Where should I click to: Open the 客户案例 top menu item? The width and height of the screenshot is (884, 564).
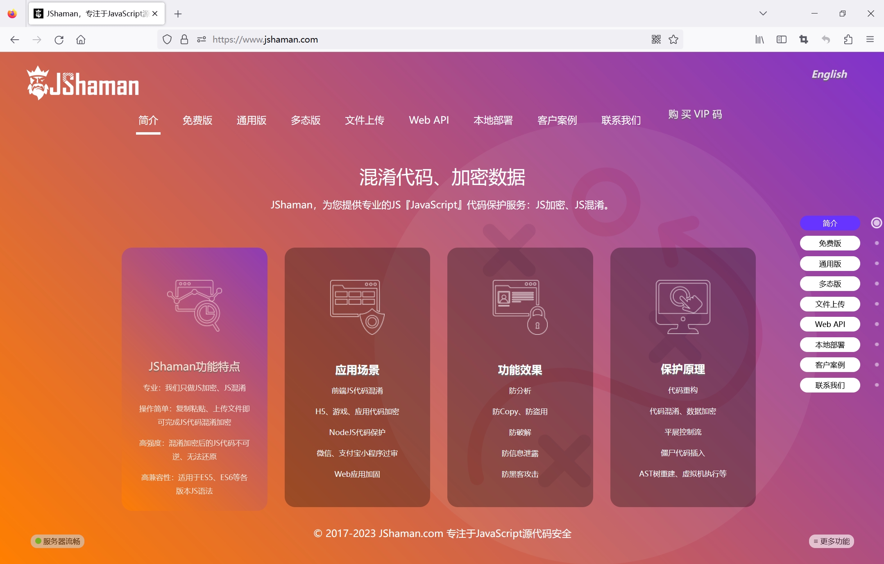[x=557, y=120]
